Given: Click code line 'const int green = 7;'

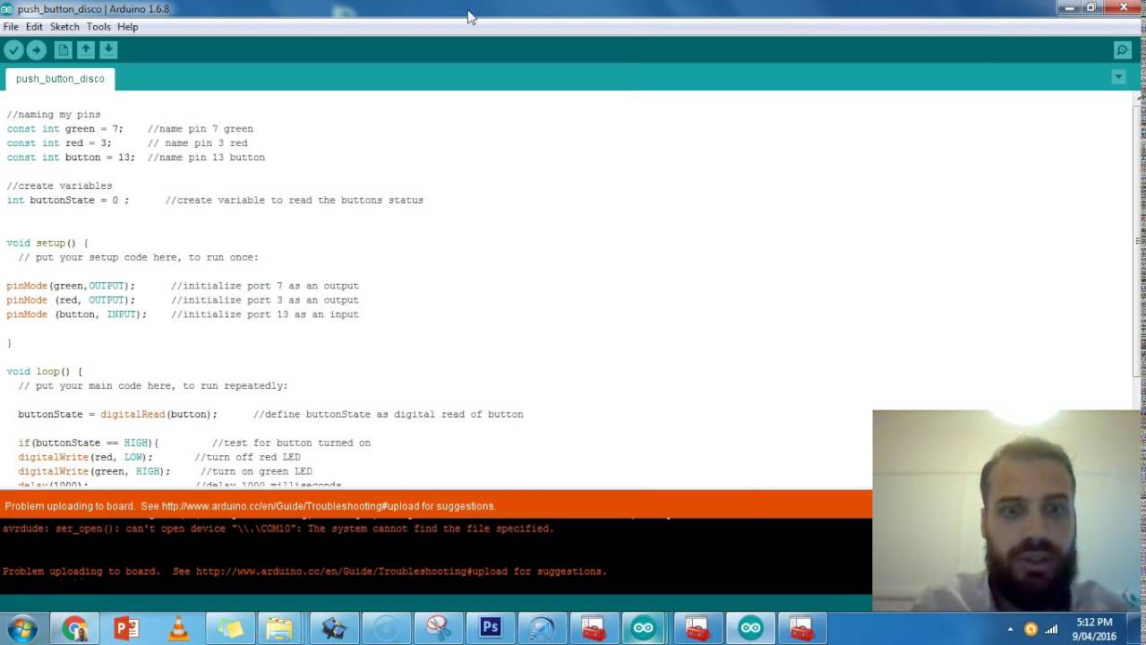Looking at the screenshot, I should point(64,129).
